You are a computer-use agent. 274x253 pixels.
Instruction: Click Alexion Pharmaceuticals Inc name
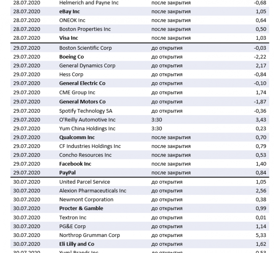pos(93,191)
